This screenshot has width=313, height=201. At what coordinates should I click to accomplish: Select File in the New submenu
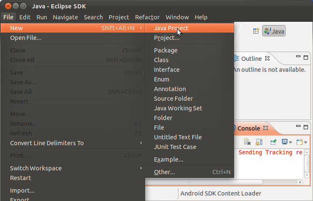coord(189,127)
